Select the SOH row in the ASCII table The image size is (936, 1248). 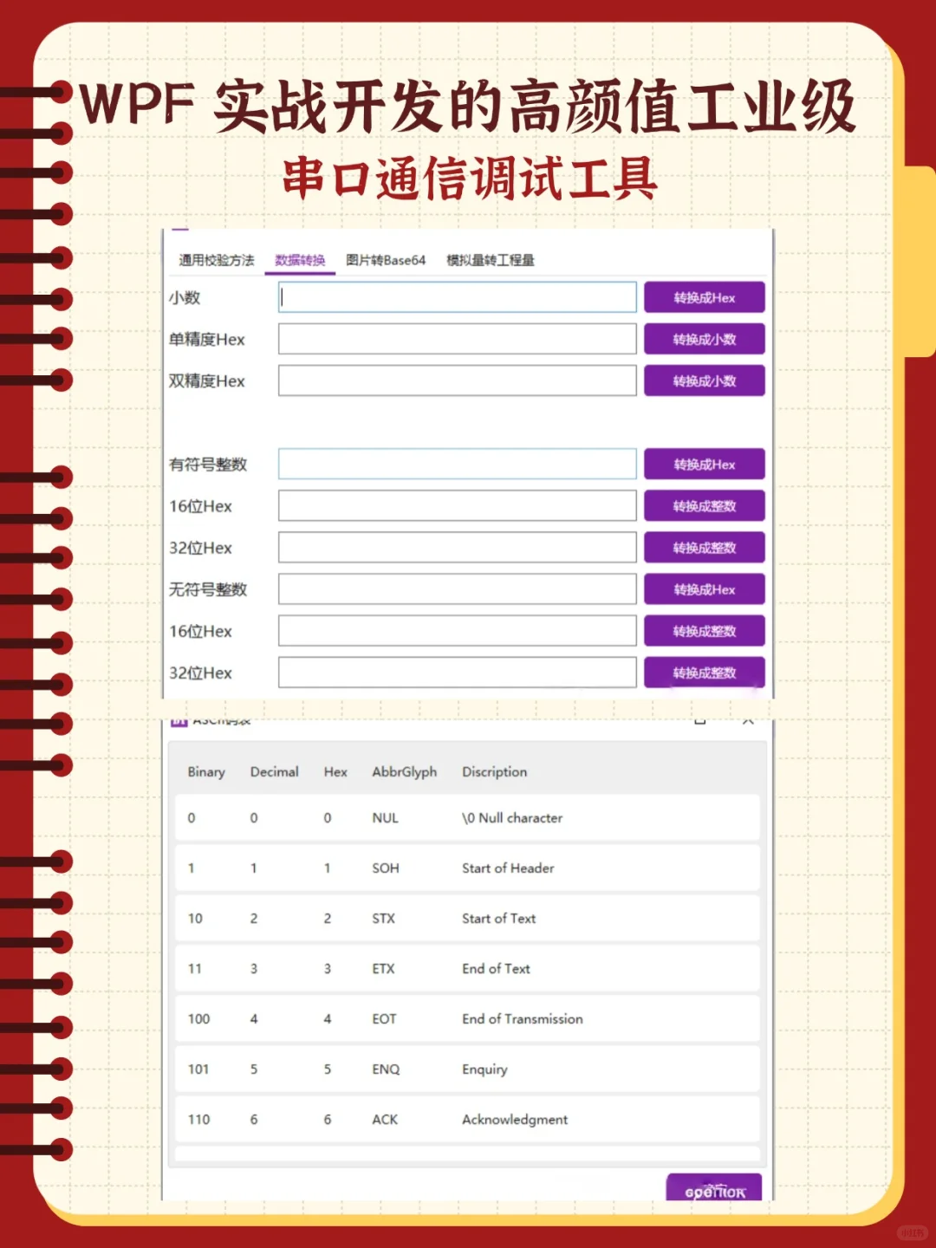click(x=468, y=868)
